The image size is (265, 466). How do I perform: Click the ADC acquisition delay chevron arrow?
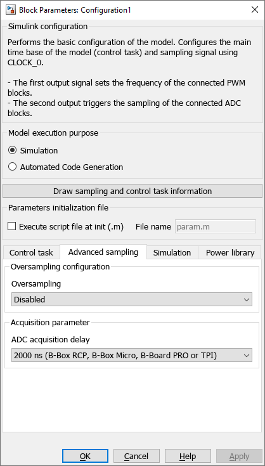click(x=246, y=355)
